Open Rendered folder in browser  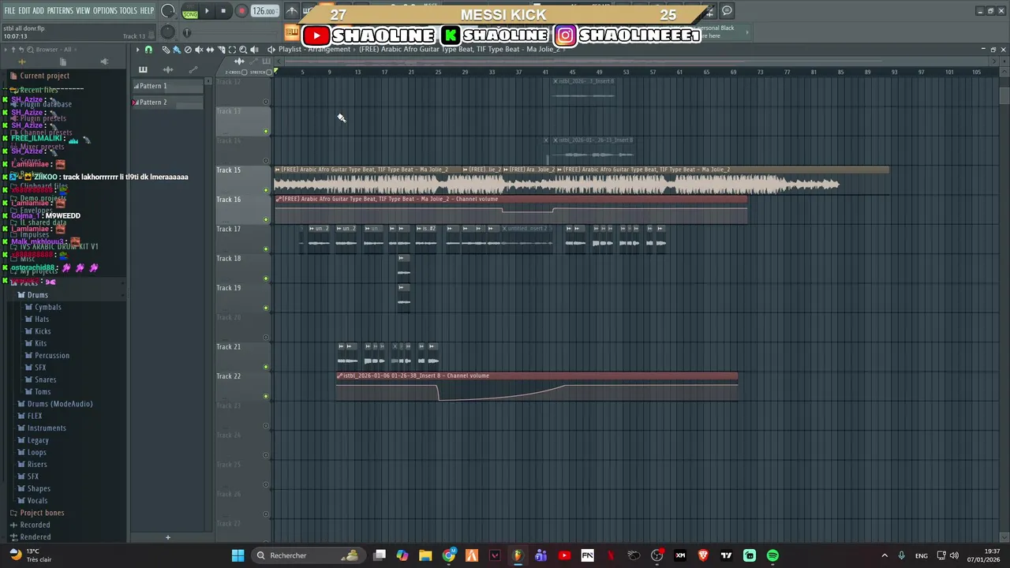click(35, 537)
